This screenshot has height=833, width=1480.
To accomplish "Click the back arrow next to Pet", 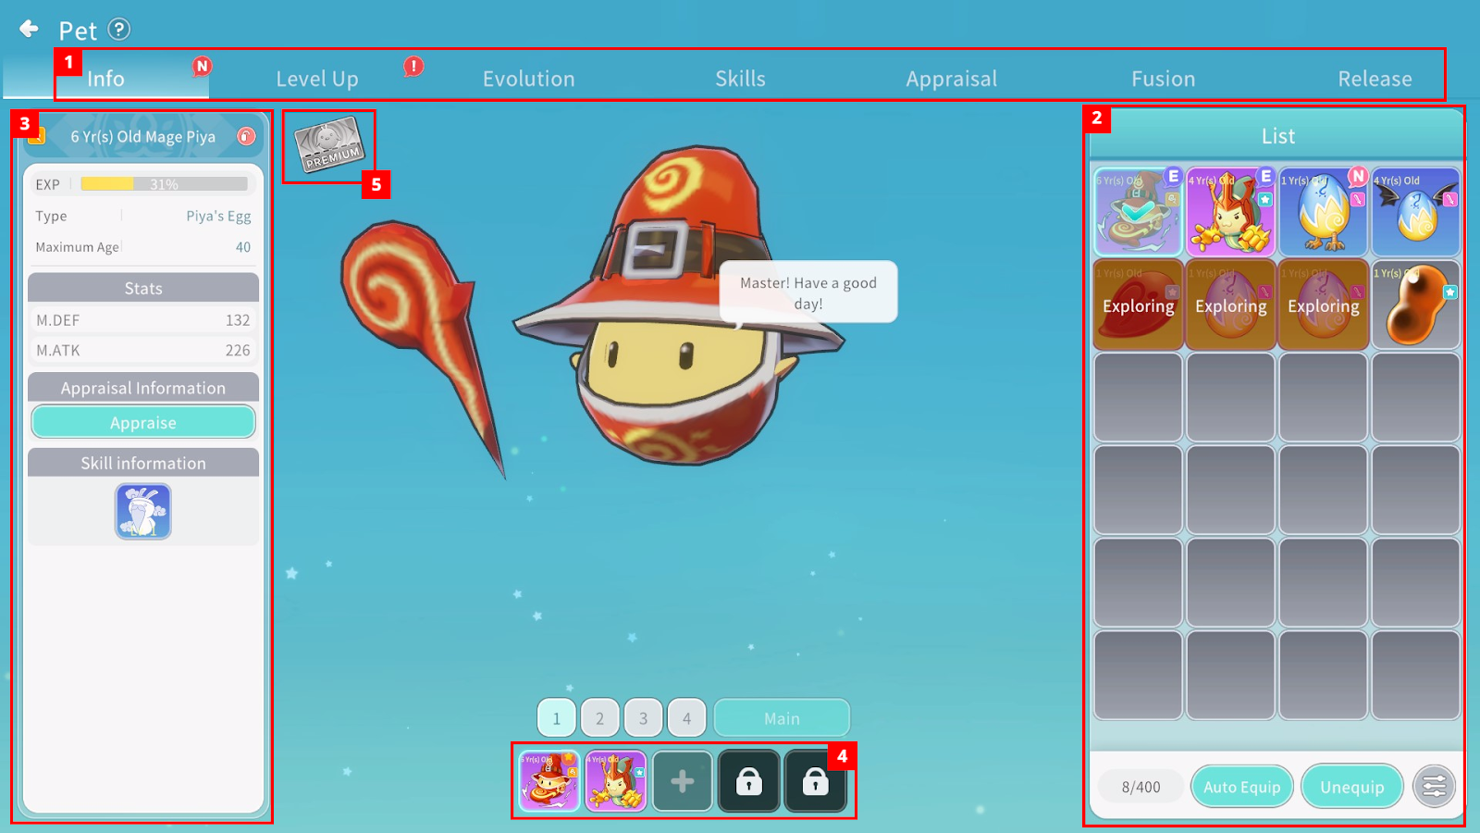I will 29,29.
